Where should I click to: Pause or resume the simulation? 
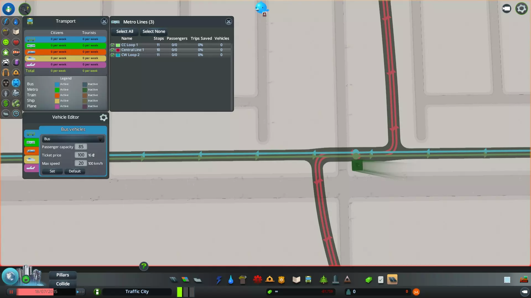click(x=11, y=292)
